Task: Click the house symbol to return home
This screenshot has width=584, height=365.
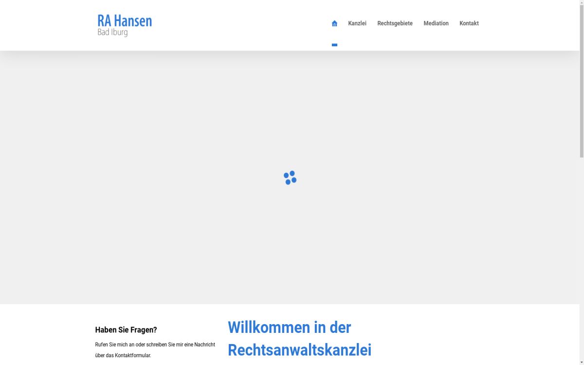Action: 334,23
